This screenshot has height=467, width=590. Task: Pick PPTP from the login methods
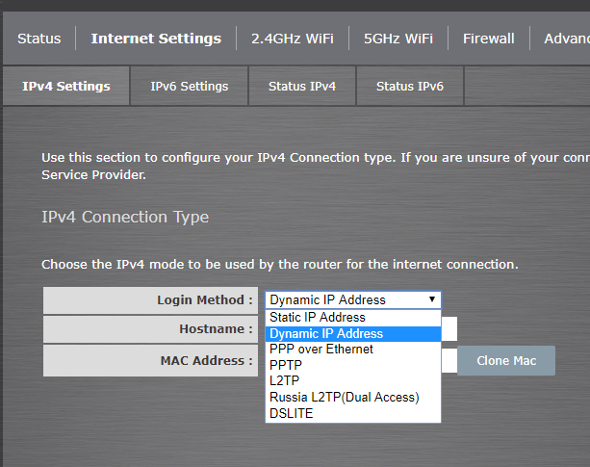tap(353, 365)
